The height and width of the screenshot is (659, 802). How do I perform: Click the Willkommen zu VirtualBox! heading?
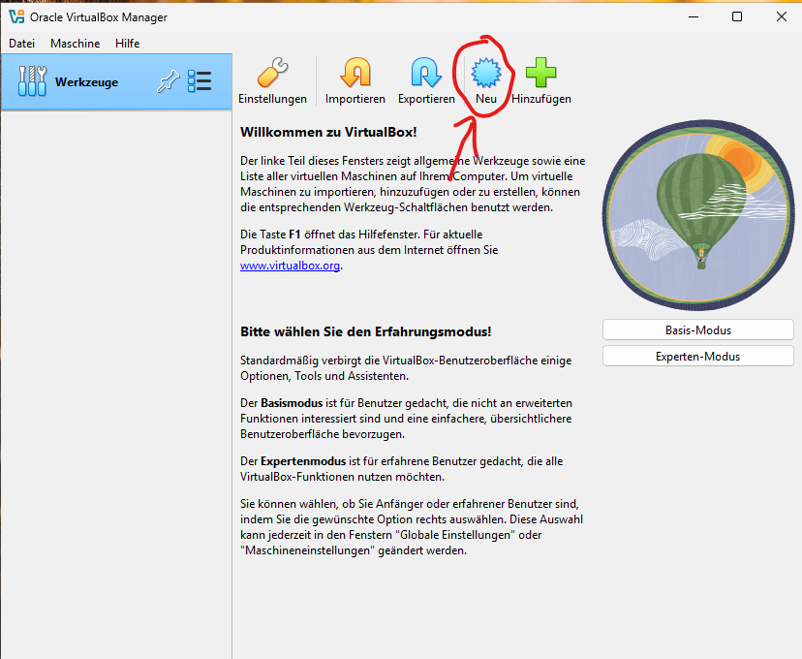click(328, 132)
